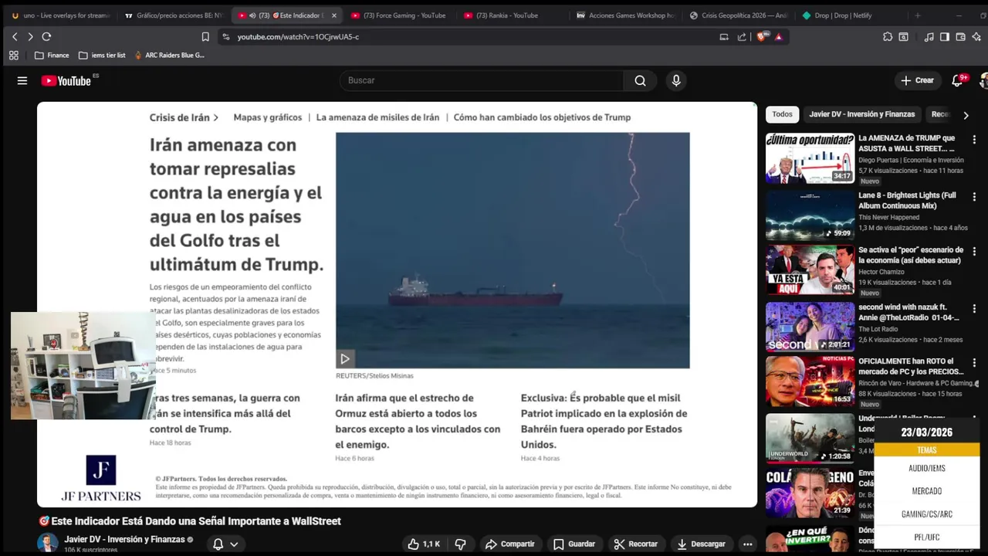
Task: Switch to the Acciones Games Workshop tab
Action: [625, 15]
